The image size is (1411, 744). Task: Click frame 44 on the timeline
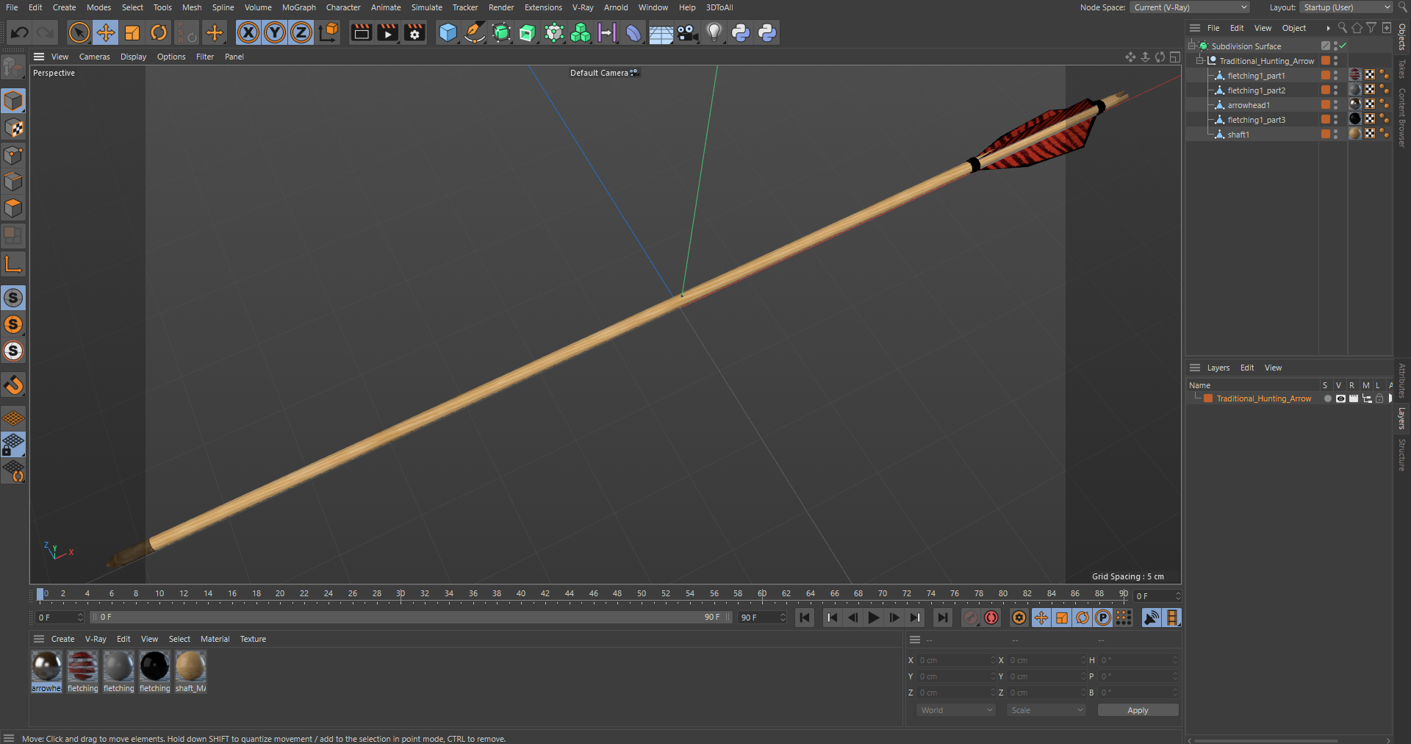569,594
